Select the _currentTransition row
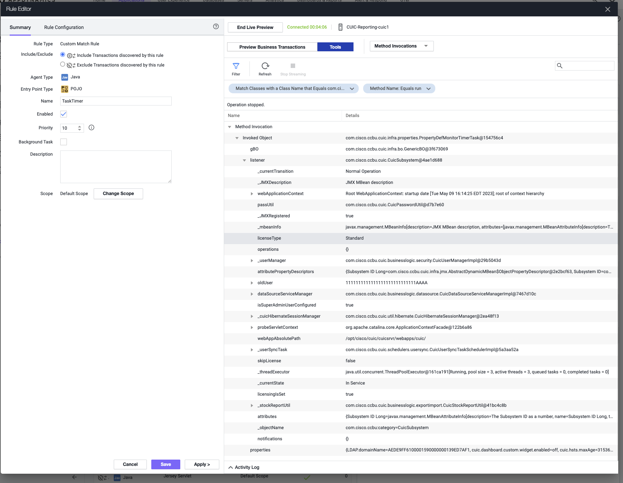 click(x=421, y=172)
